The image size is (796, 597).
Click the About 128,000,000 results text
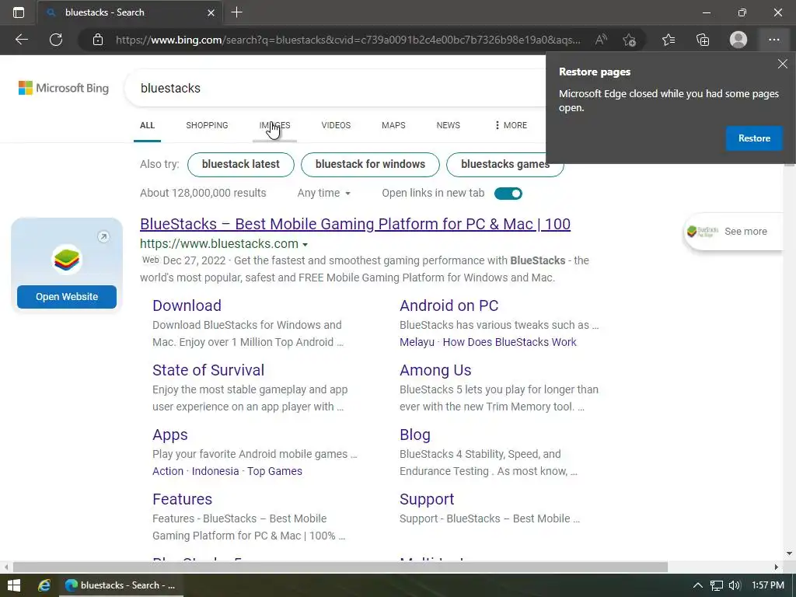tap(203, 193)
